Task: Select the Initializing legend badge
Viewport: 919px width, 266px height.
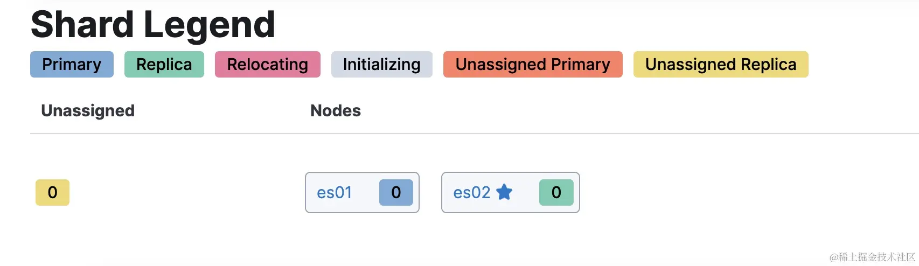Action: 381,65
